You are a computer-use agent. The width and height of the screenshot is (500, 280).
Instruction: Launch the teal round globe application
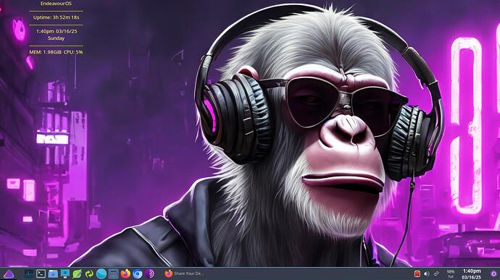[101, 273]
